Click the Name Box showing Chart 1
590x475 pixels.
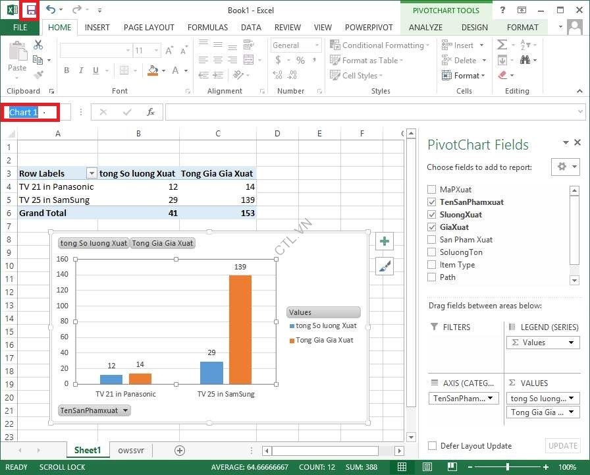click(31, 113)
